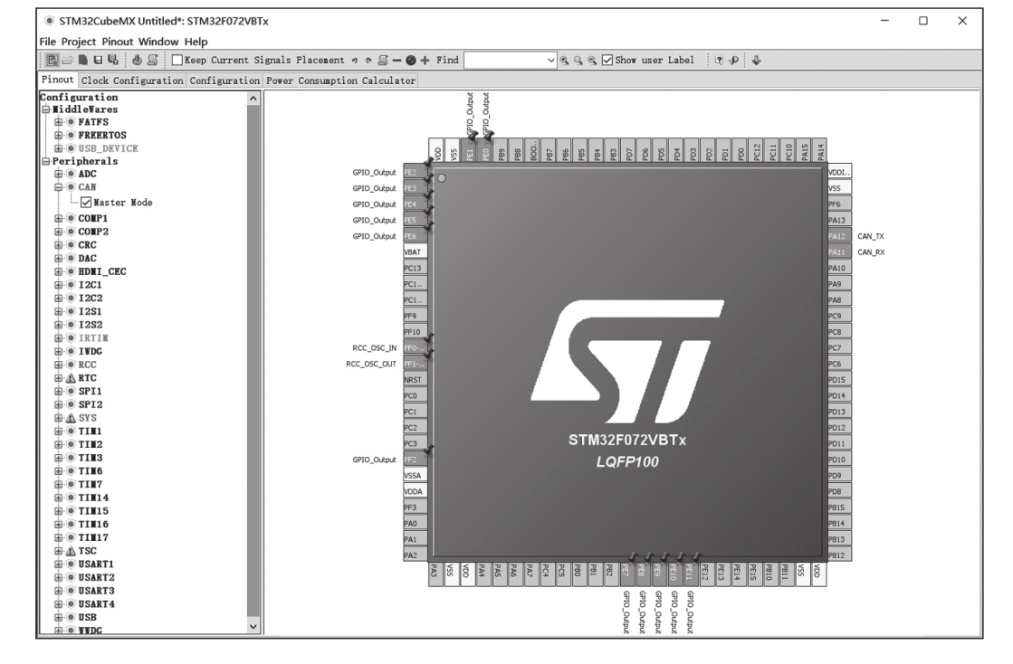Viewport: 1013px width, 664px height.
Task: Click the New Project toolbar icon
Action: coord(52,60)
